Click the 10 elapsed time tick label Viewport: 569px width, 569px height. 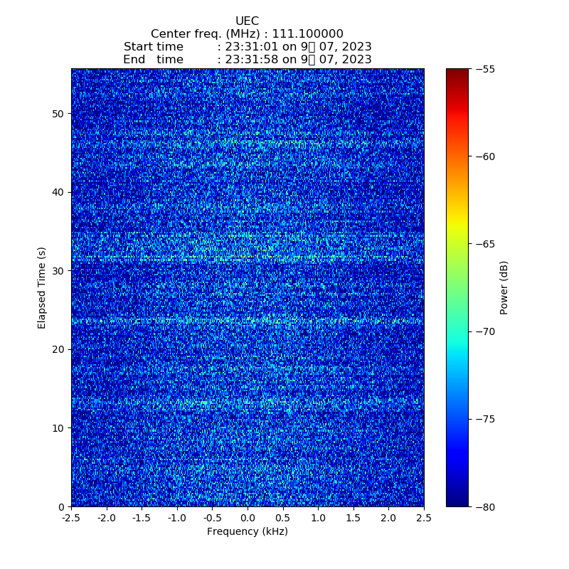(58, 428)
